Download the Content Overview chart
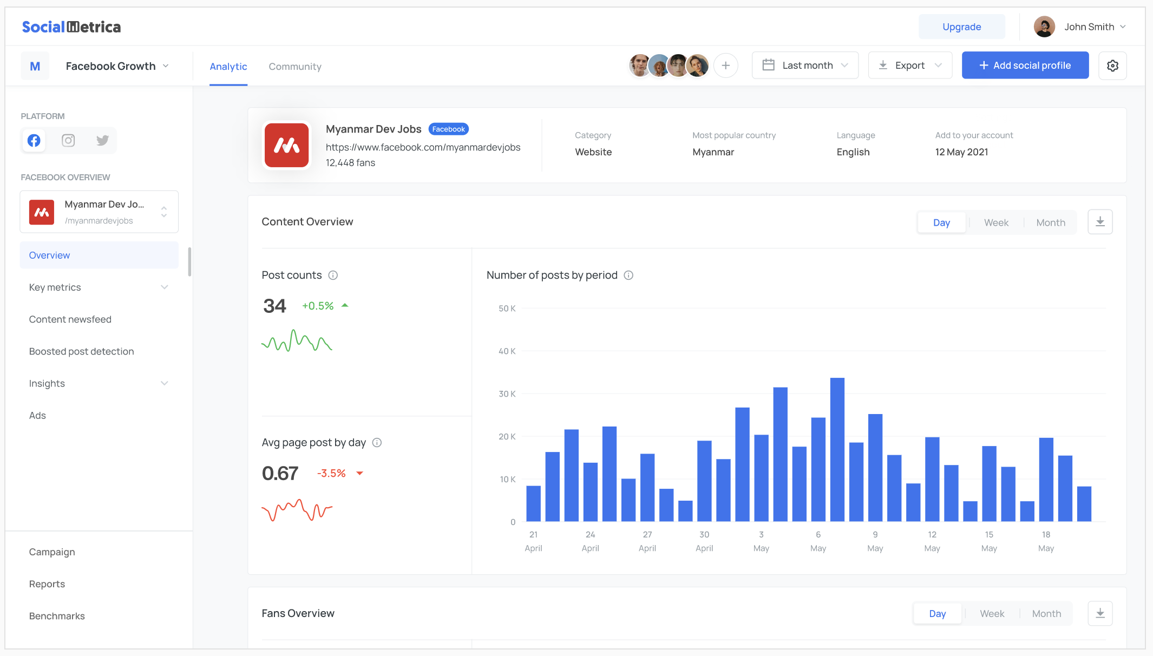1153x656 pixels. [x=1100, y=222]
